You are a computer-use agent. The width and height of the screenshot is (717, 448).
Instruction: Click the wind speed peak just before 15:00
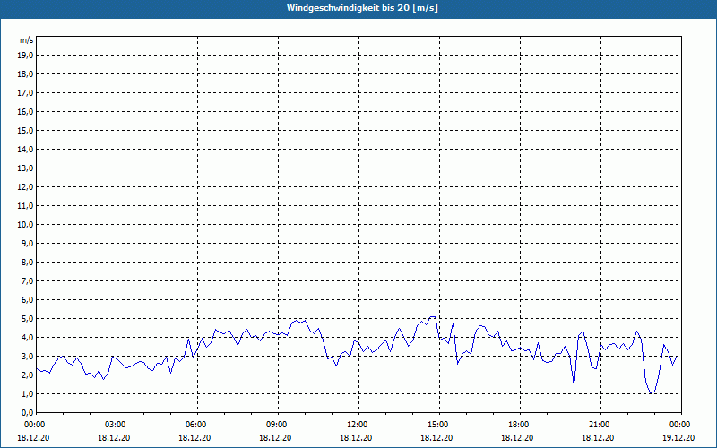[x=433, y=316]
